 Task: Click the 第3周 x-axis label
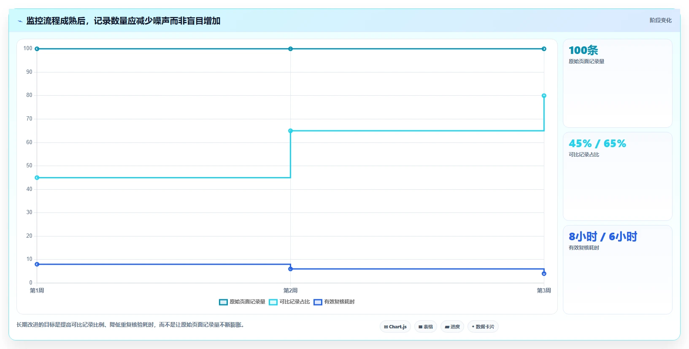[544, 290]
